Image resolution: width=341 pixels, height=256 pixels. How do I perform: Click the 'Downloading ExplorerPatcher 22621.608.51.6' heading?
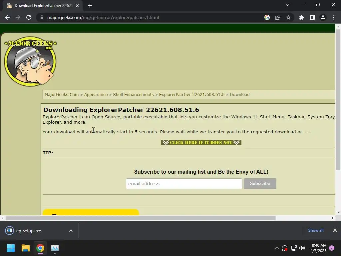(x=121, y=110)
